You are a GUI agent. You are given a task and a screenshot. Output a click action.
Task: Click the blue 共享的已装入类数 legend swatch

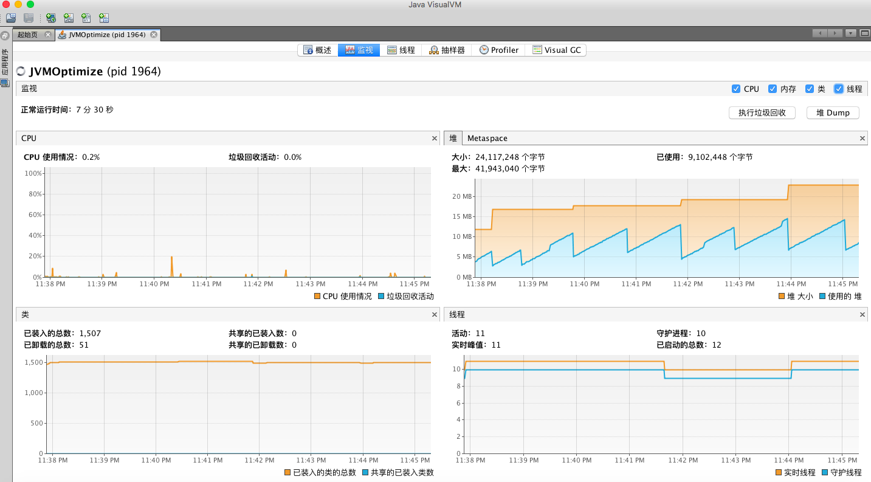coord(365,473)
